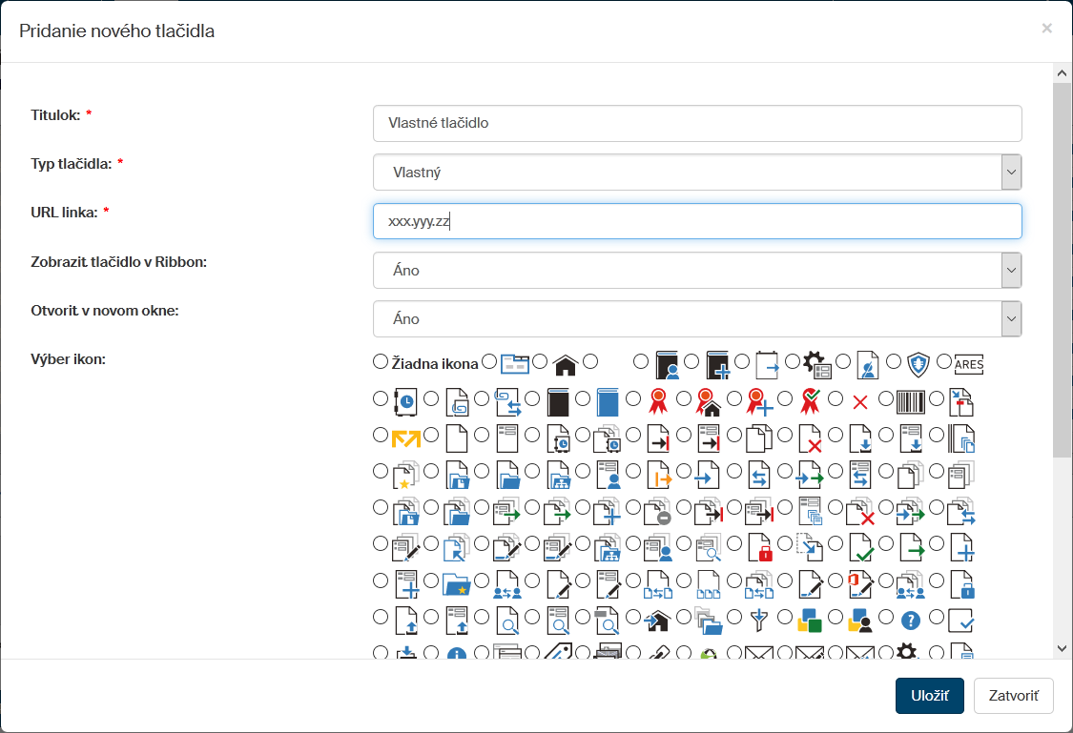Click the black house icon
Image resolution: width=1073 pixels, height=733 pixels.
pos(565,365)
